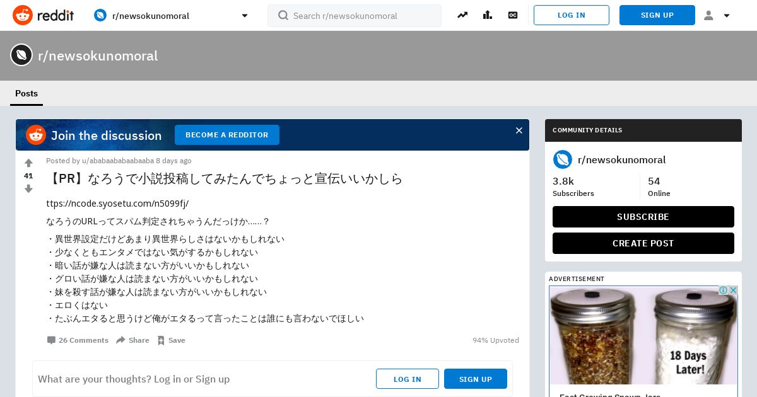
Task: Dismiss the Join the discussion banner
Action: pos(519,130)
